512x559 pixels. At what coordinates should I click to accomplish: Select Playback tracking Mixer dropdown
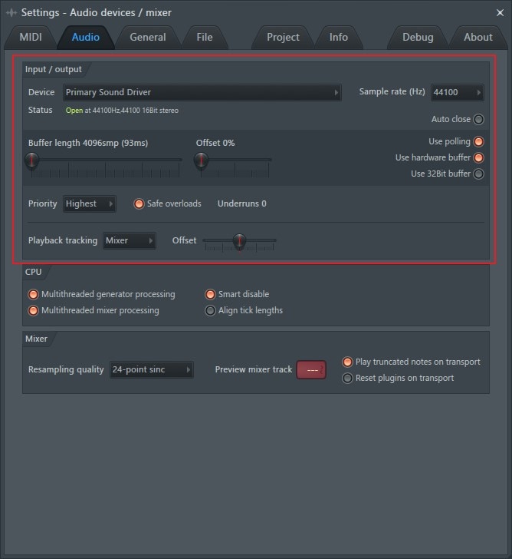(129, 240)
